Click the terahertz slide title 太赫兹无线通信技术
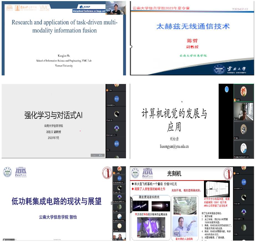Screen dimensions: 255x242 click(193, 27)
